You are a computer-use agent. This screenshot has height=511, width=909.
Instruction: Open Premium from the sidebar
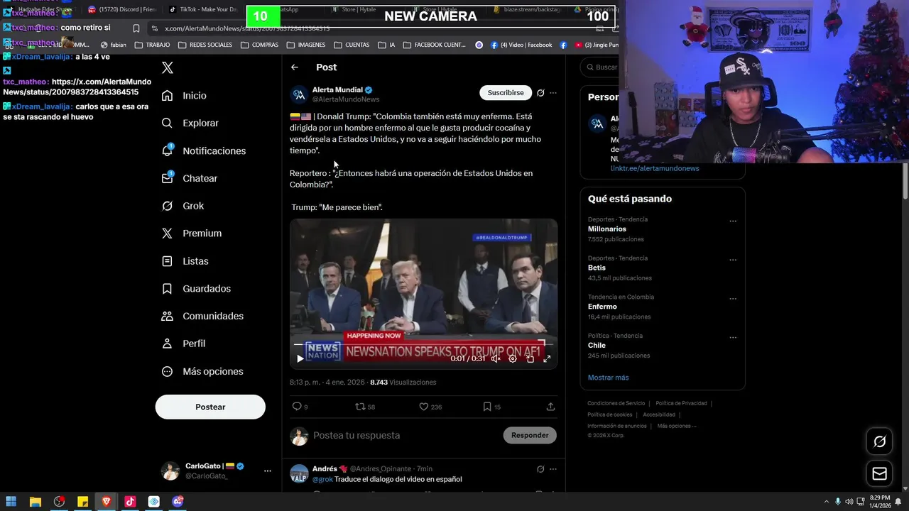pos(192,233)
